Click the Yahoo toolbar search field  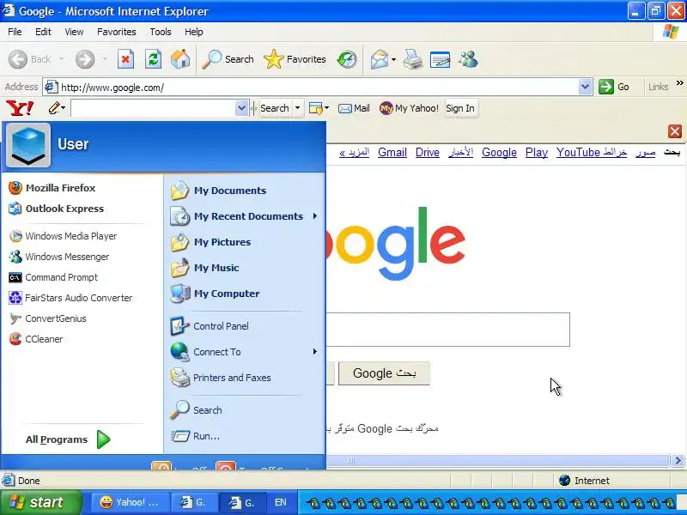click(x=153, y=108)
